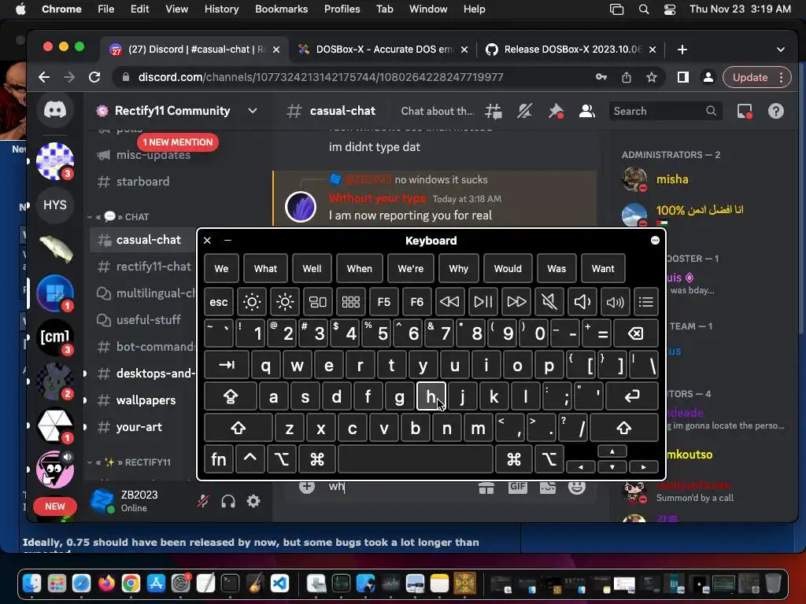Click the space bar on onscreen keyboard
Image resolution: width=806 pixels, height=604 pixels.
pyautogui.click(x=416, y=459)
